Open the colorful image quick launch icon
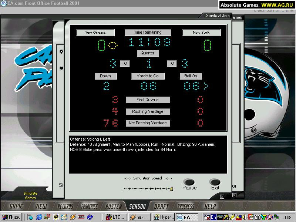 pos(47,217)
